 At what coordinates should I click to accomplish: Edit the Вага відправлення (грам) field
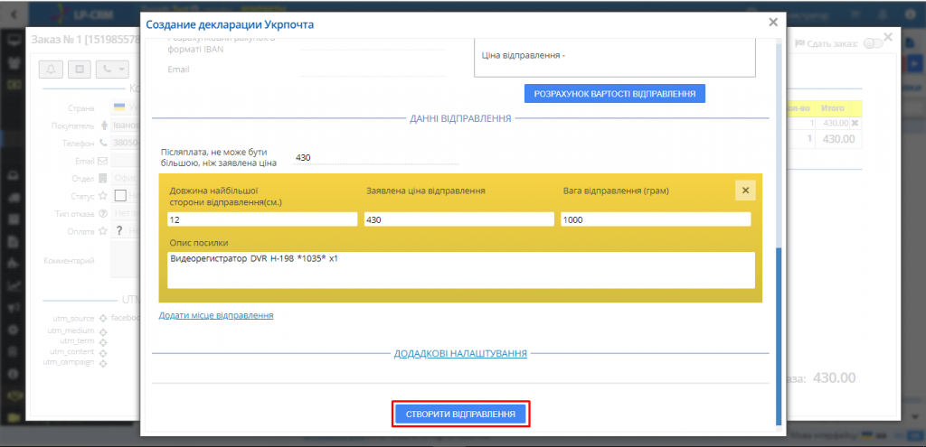click(x=656, y=219)
